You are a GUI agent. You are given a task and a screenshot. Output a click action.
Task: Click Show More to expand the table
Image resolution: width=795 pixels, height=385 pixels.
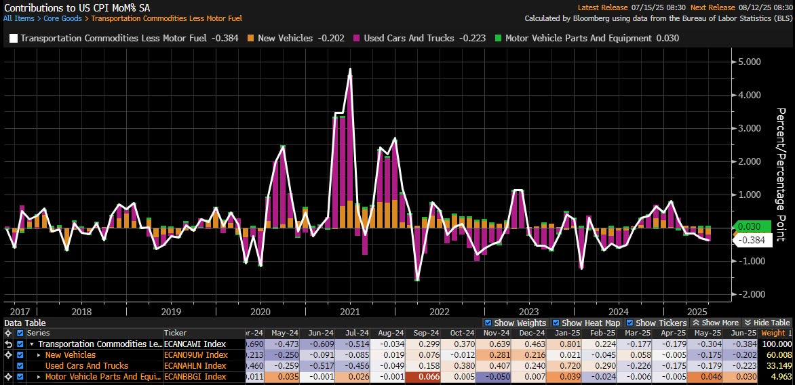[x=716, y=323]
